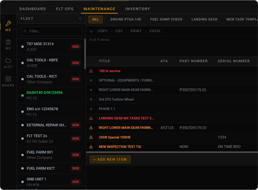The width and height of the screenshot is (258, 190).
Task: Click the fleet list vertical scrollbar
Action: tap(85, 54)
